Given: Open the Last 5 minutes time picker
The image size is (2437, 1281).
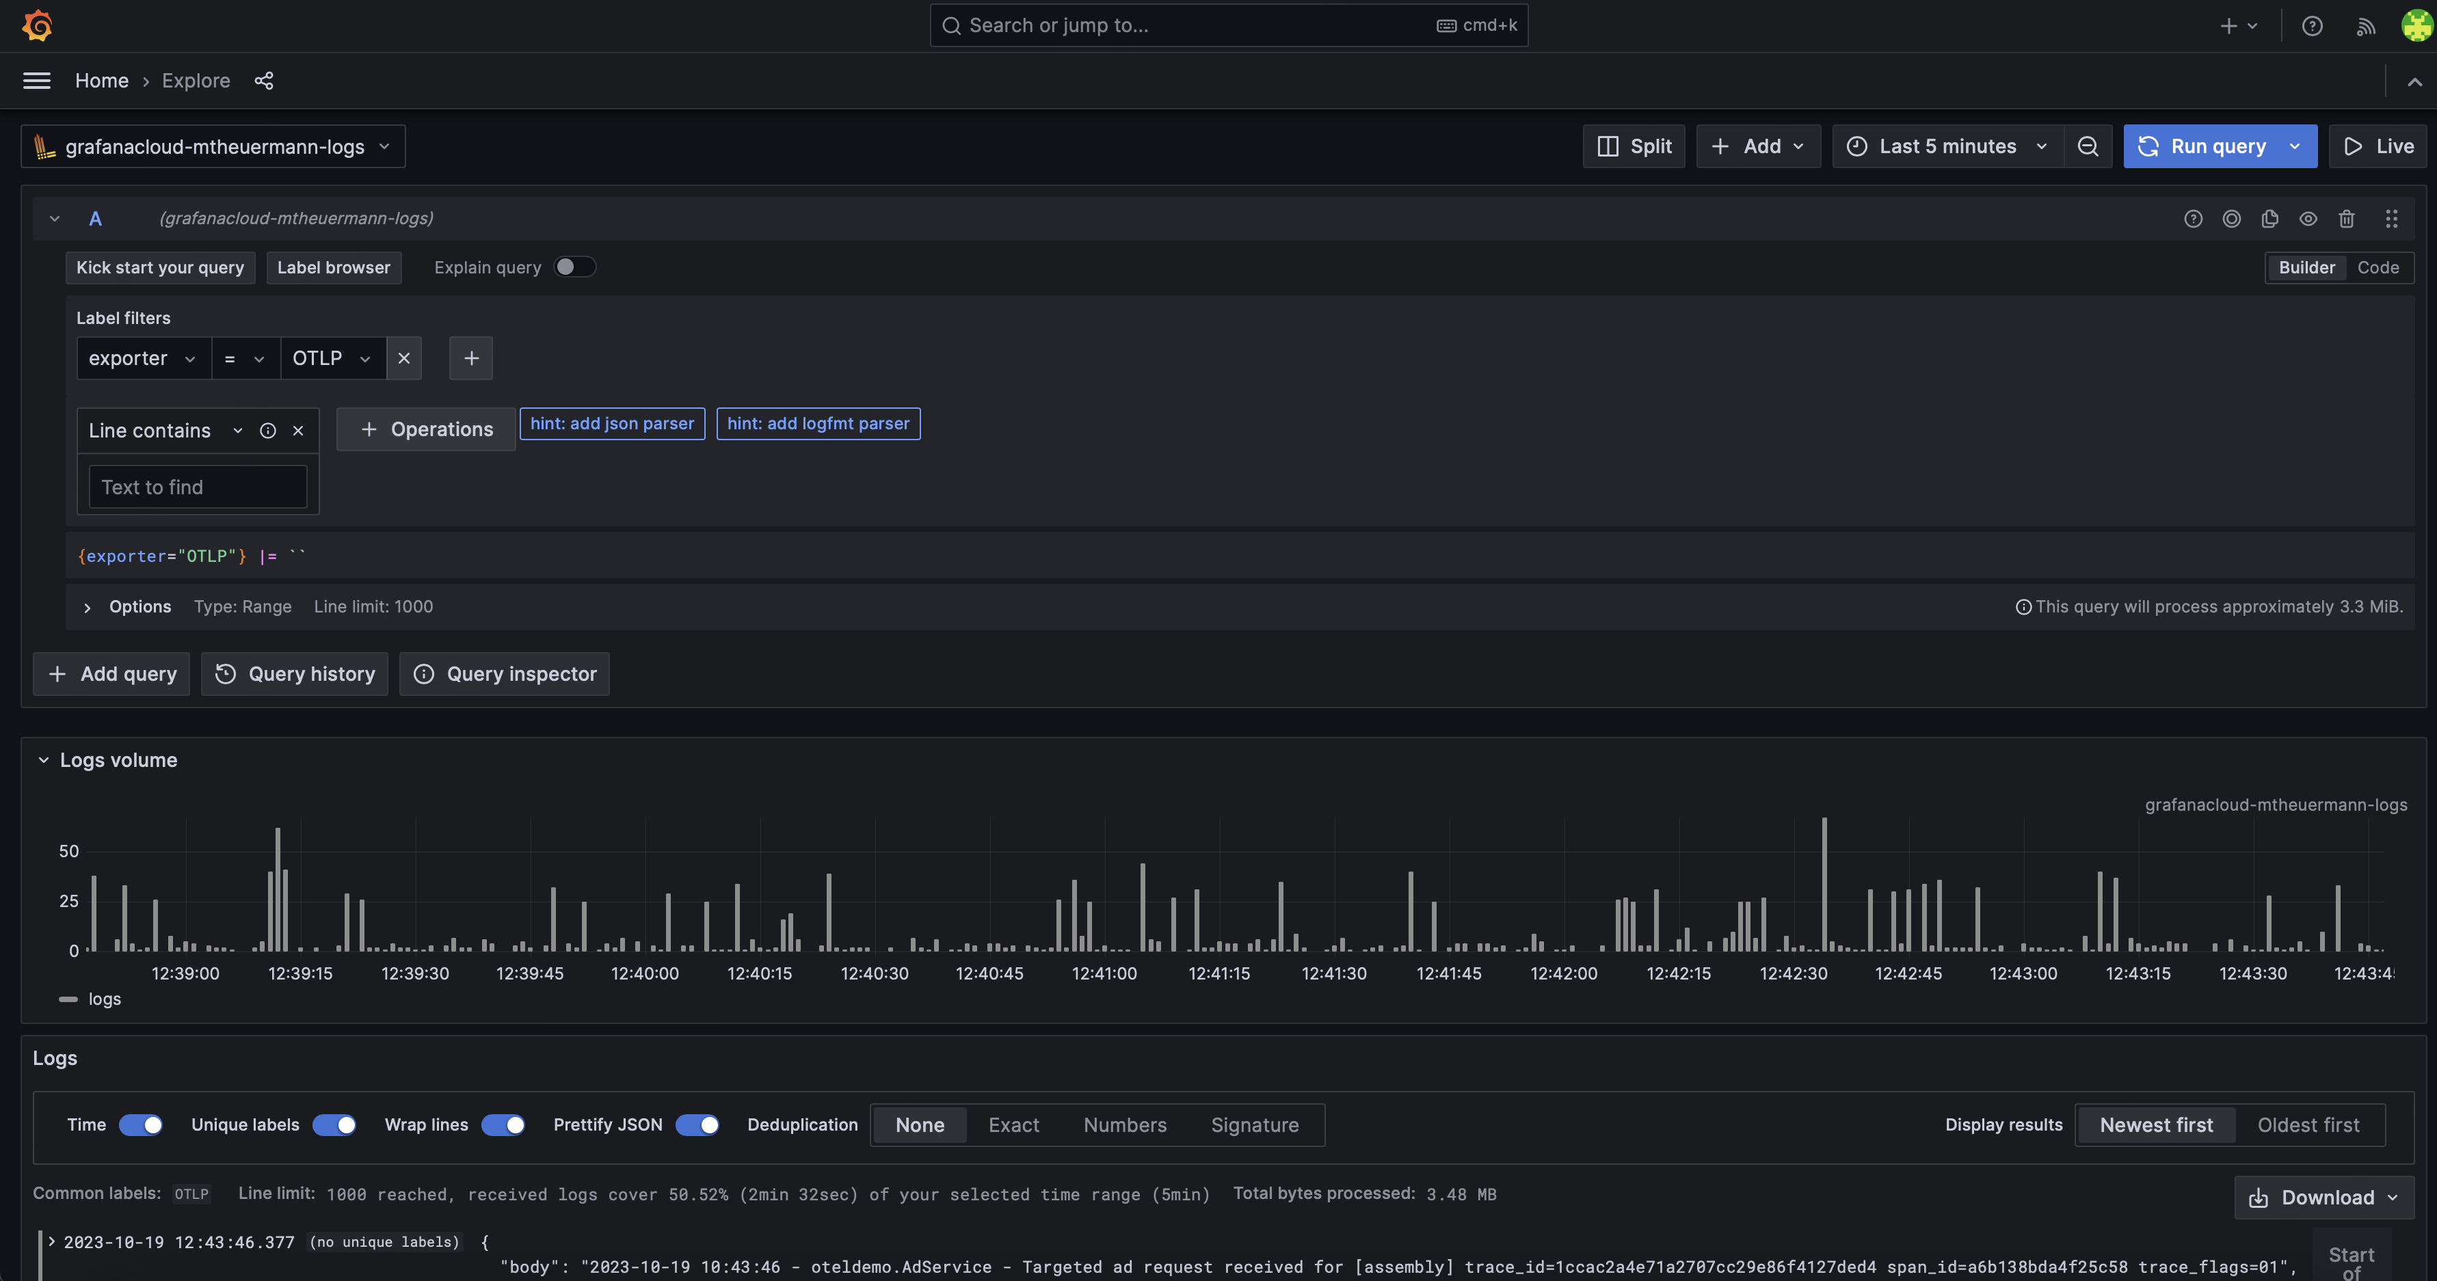Looking at the screenshot, I should point(1948,147).
